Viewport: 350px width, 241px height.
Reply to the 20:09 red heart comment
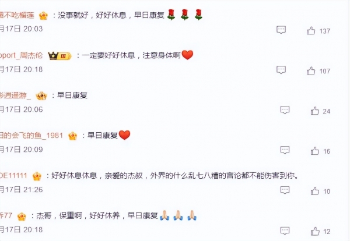(285, 150)
